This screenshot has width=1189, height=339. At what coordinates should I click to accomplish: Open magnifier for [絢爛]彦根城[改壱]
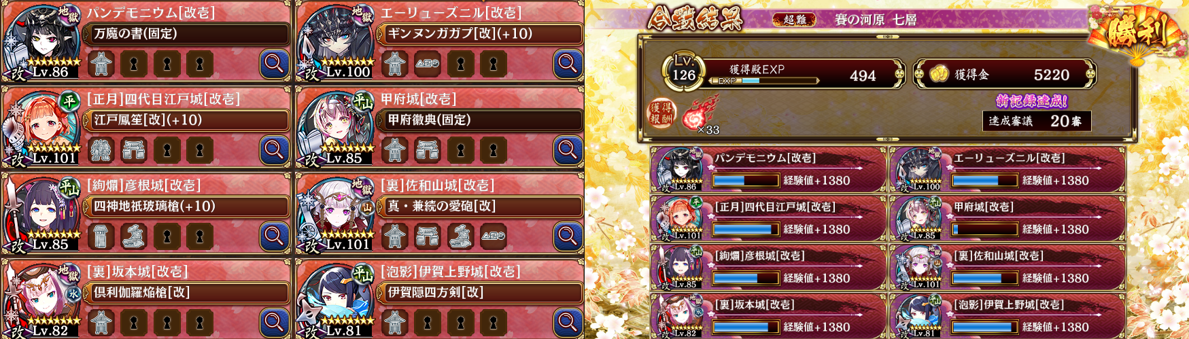pos(274,236)
